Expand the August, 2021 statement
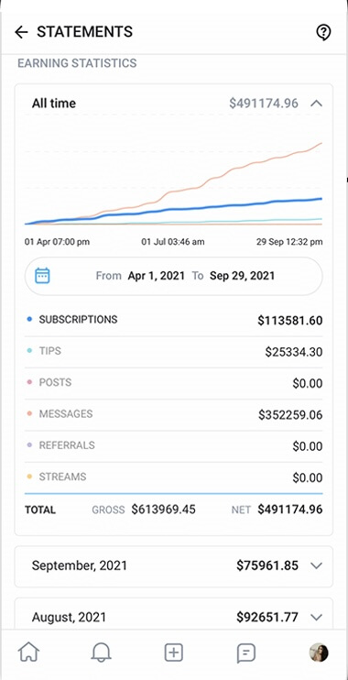Viewport: 348px width, 680px height. click(174, 616)
